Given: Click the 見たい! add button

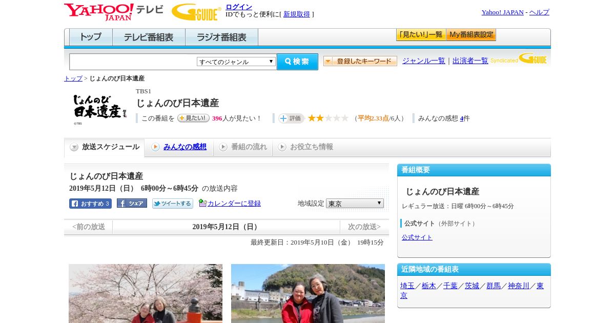Looking at the screenshot, I should (193, 118).
